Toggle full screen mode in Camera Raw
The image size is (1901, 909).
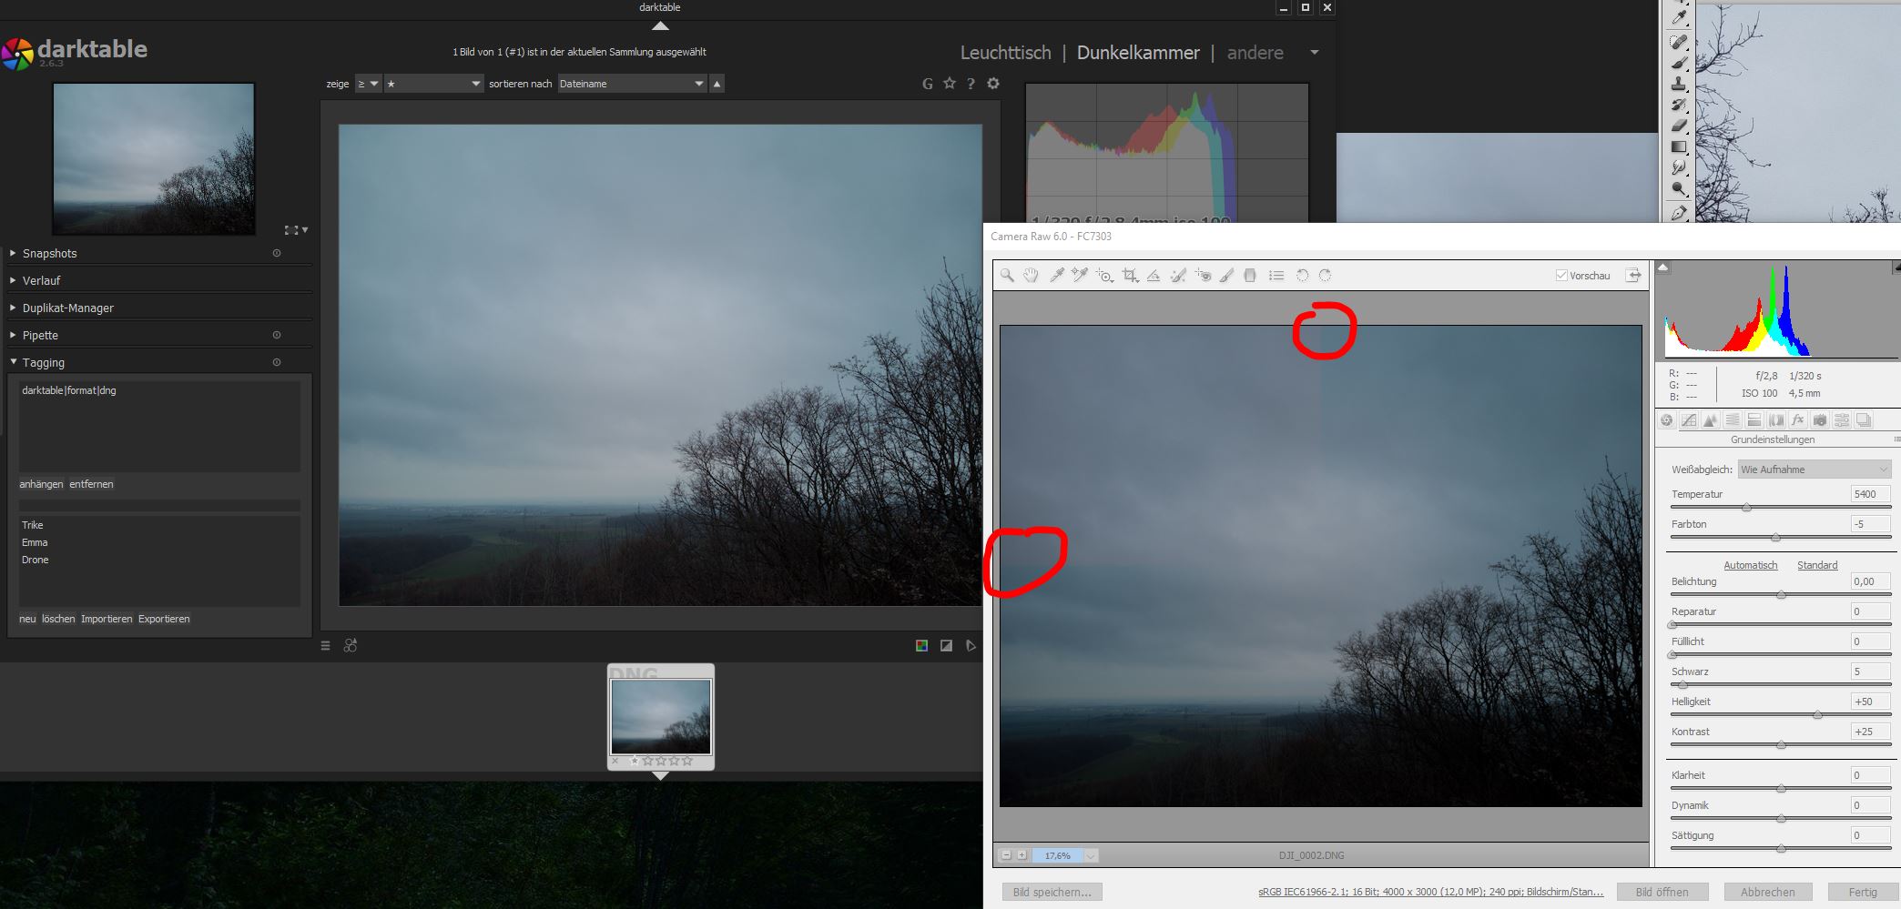pyautogui.click(x=1634, y=275)
